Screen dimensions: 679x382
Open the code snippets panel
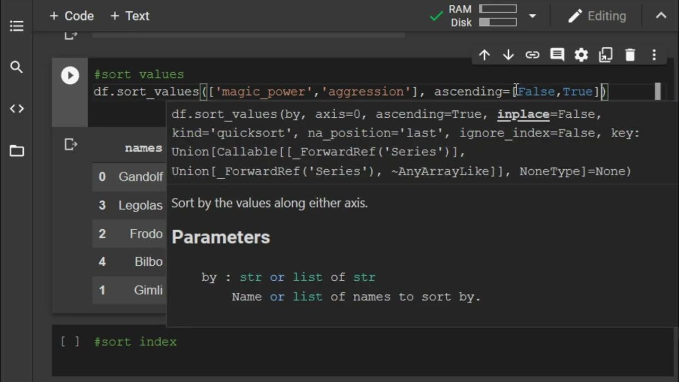click(x=16, y=109)
